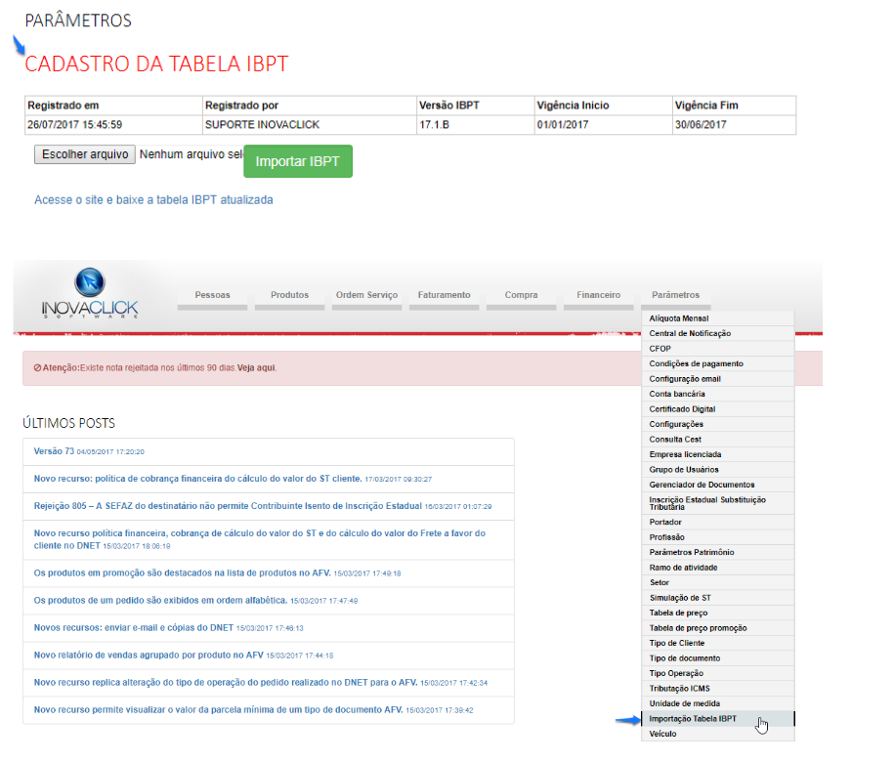The image size is (894, 762).
Task: Open the Pessoas menu
Action: 212,295
